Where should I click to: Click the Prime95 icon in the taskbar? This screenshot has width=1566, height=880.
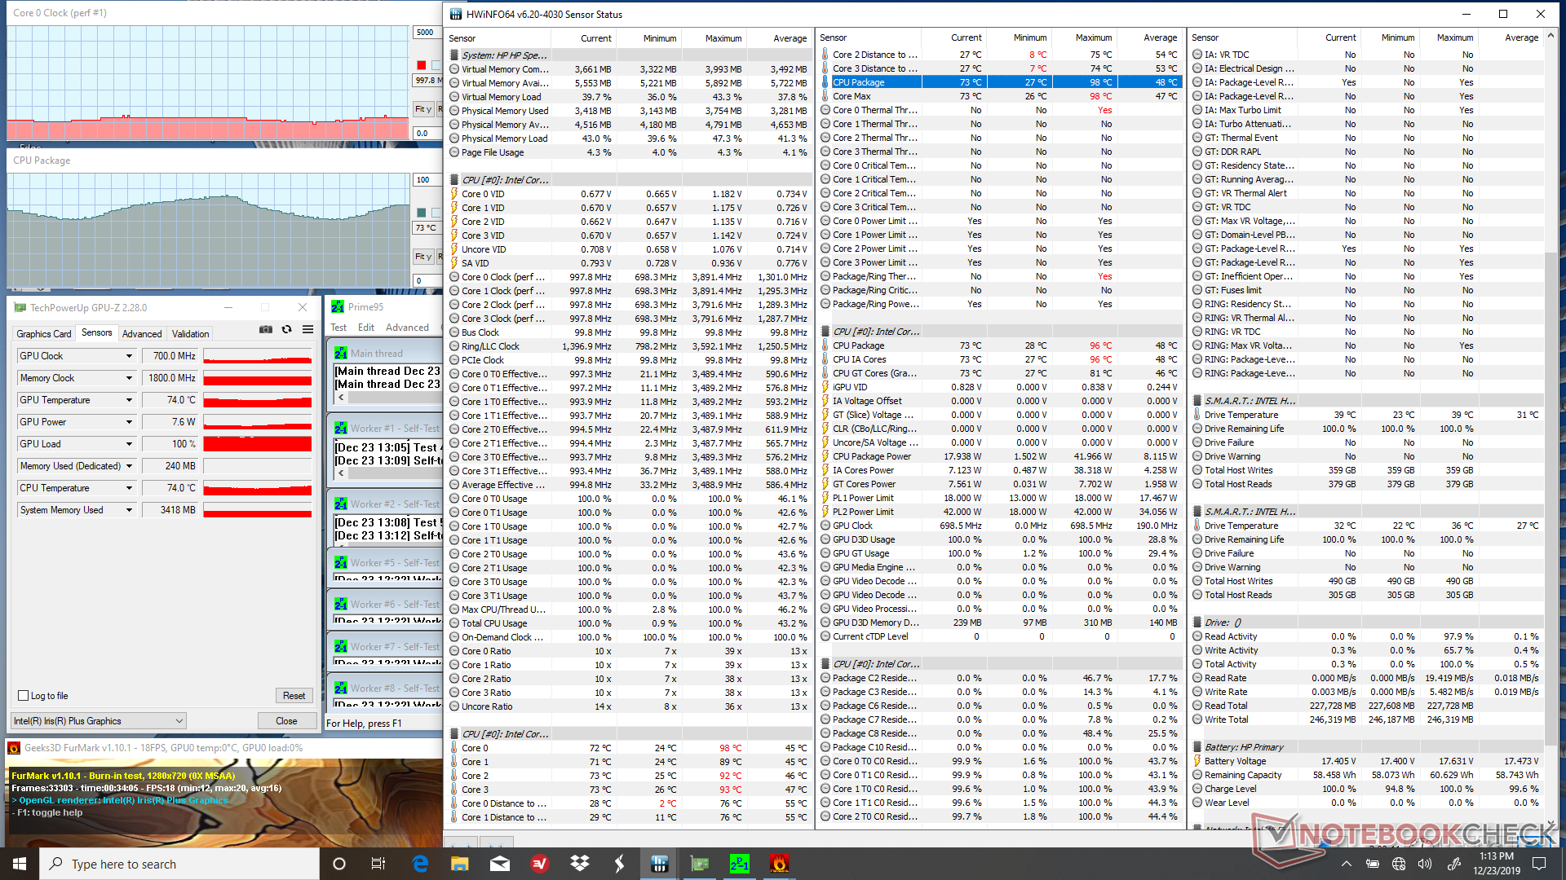point(739,864)
